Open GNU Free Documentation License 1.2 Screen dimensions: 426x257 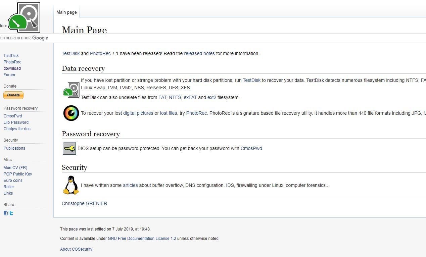(142, 239)
